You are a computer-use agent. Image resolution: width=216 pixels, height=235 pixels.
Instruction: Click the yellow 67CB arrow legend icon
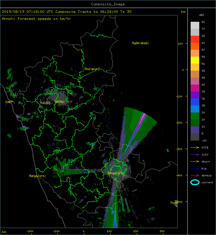click(195, 148)
